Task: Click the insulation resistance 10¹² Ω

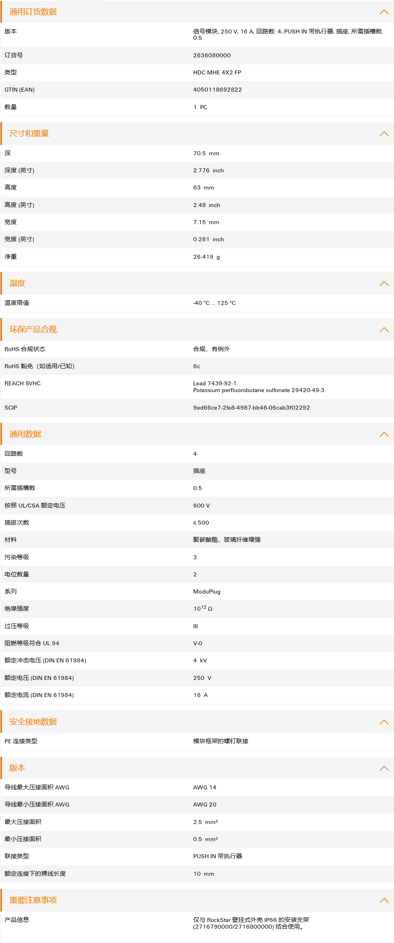Action: pyautogui.click(x=203, y=608)
